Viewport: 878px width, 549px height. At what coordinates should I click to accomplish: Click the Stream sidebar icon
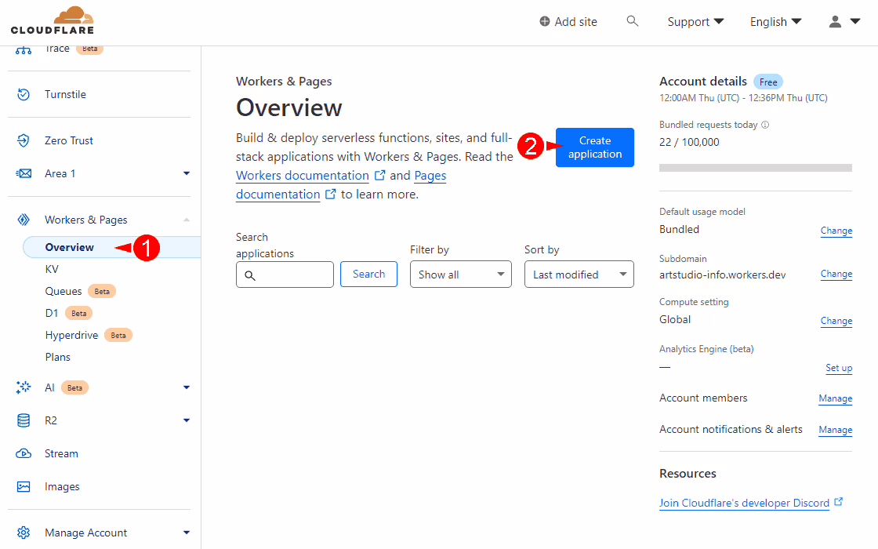(24, 453)
